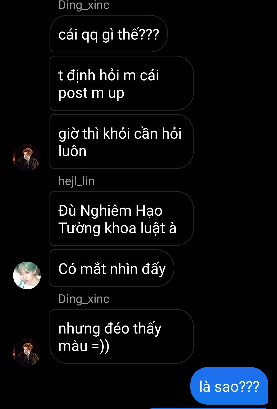This screenshot has width=277, height=409.
Task: Click the Ding_xinc name above 'nhưng đéo thấy màu'
Action: point(84,299)
